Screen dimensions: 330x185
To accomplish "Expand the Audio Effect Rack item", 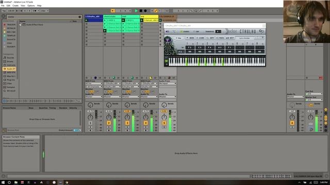I will tap(21, 25).
